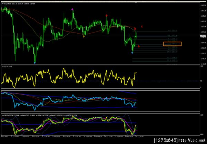Click the 1150.75 price scale label
This screenshot has width=207, height=144.
pyautogui.click(x=203, y=53)
